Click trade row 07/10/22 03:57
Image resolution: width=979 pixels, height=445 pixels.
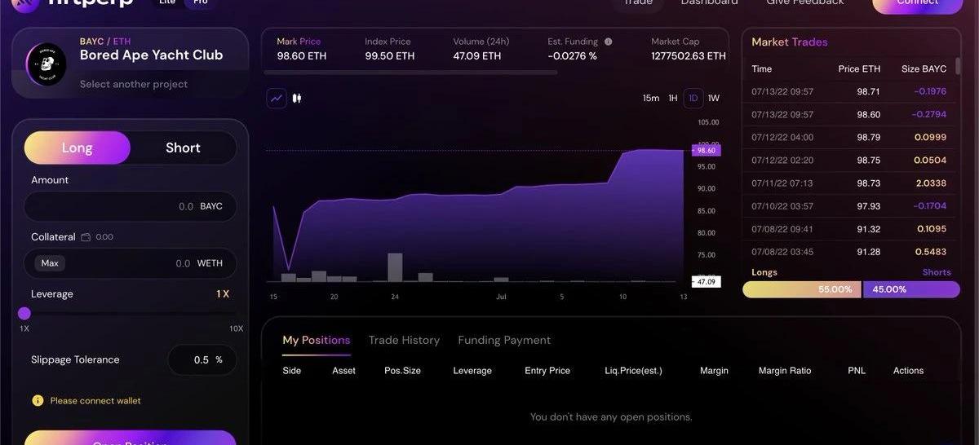[x=851, y=206]
